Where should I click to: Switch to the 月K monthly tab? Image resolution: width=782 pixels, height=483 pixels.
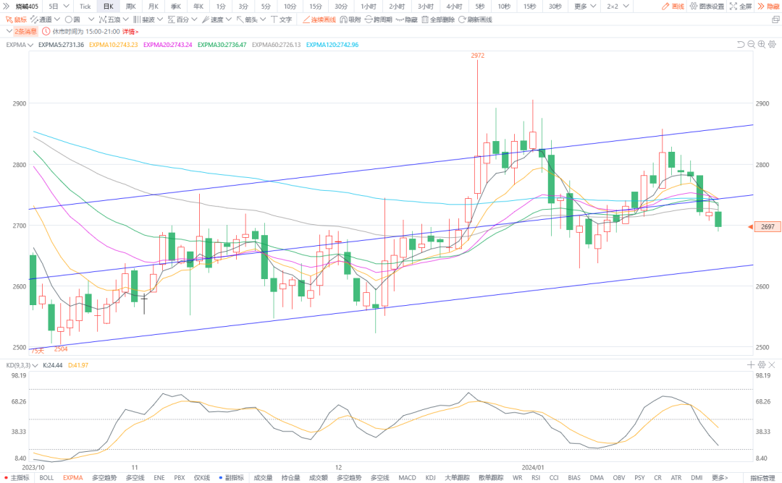click(x=153, y=7)
